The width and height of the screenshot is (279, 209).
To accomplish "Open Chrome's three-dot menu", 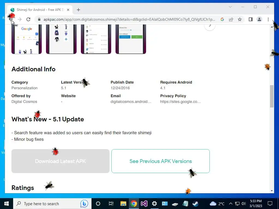I will coord(268,19).
